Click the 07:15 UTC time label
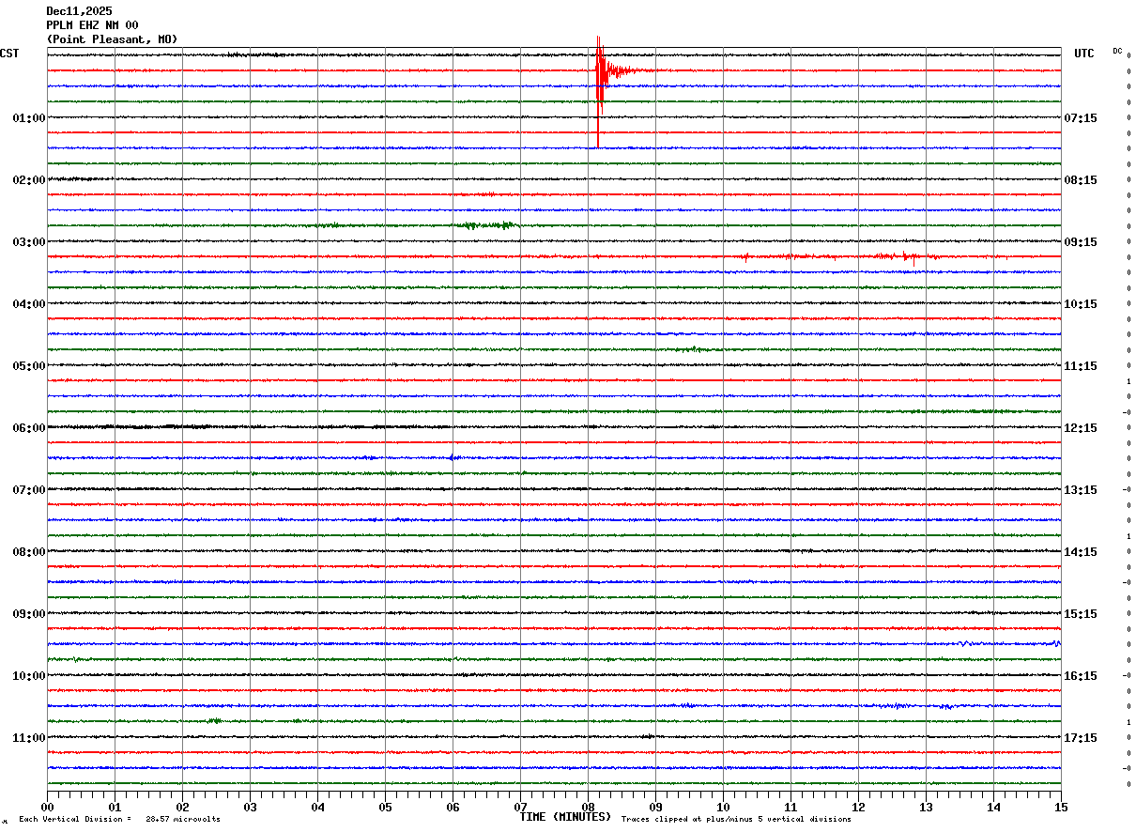1136x832 pixels. pos(1080,118)
